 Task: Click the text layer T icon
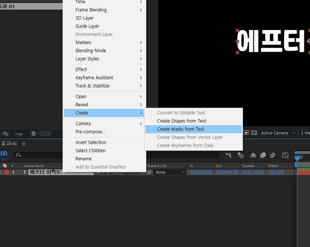(25, 172)
